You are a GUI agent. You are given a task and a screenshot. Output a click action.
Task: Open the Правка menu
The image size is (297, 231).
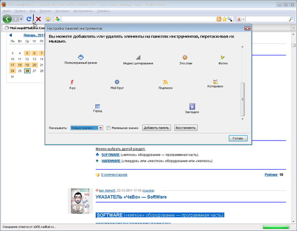(x=20, y=11)
